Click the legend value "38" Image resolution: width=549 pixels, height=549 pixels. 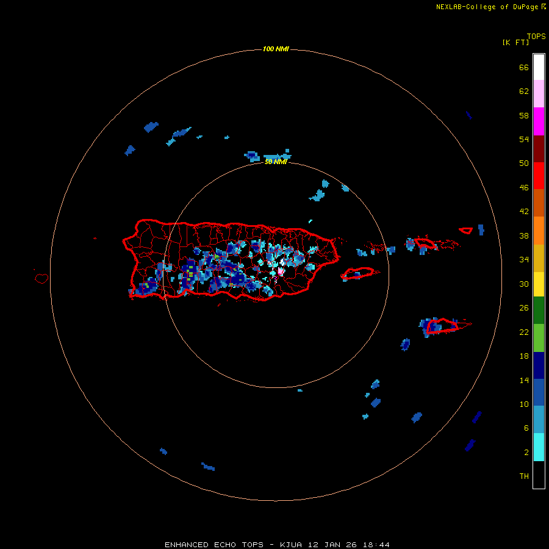pos(524,236)
